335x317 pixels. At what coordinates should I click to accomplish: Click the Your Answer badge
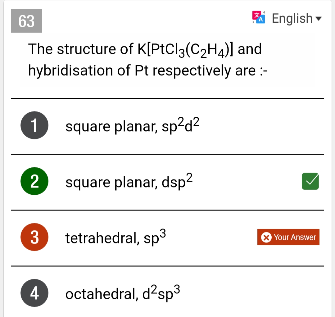(x=288, y=237)
